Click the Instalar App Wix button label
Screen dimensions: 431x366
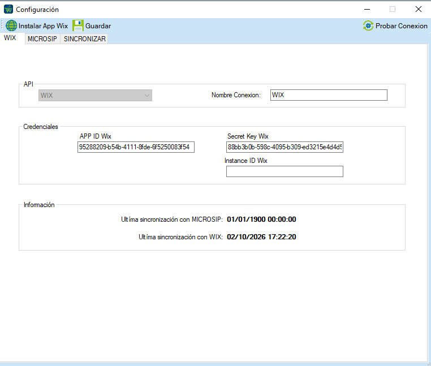coord(43,26)
